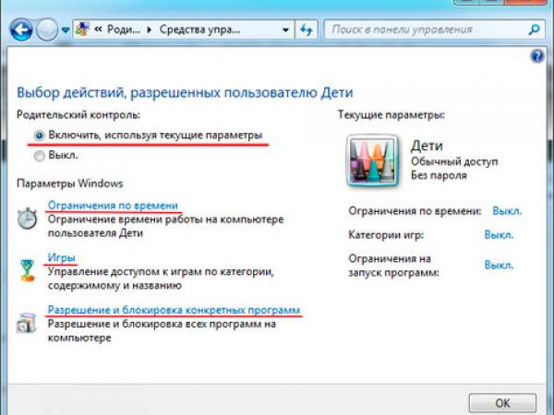
Task: Expand the arrow after the Роди... breadcrumb
Action: (x=151, y=30)
